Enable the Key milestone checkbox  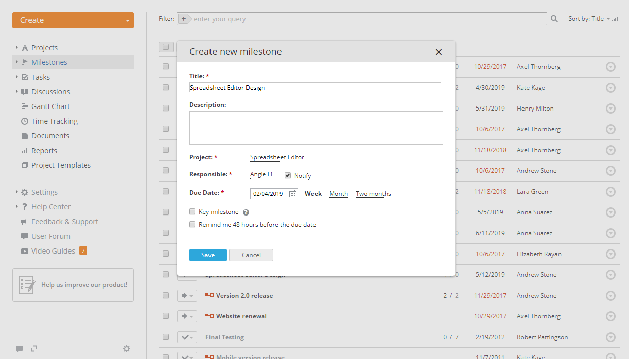pyautogui.click(x=192, y=211)
